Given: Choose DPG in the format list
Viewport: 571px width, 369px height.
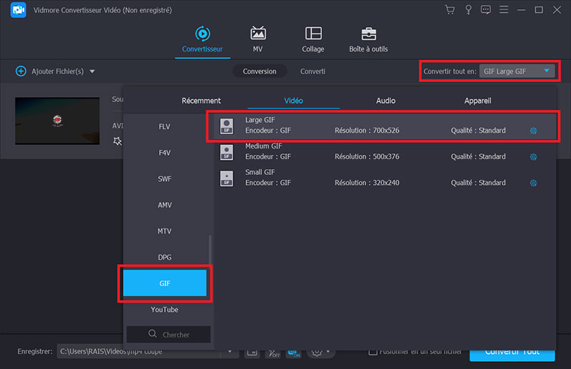Looking at the screenshot, I should point(165,257).
